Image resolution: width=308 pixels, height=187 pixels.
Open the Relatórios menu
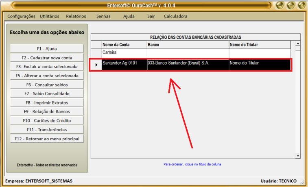click(76, 16)
